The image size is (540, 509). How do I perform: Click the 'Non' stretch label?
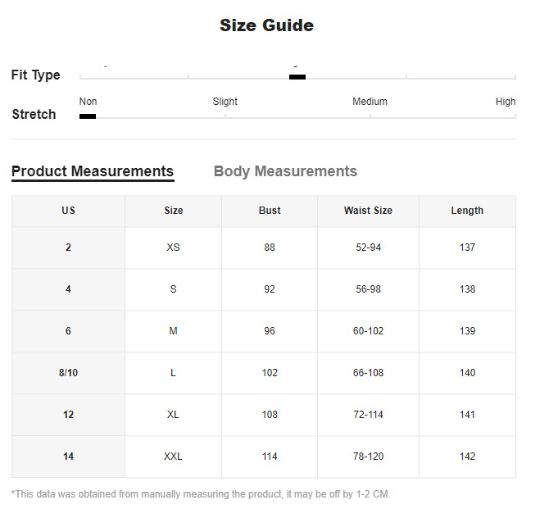[88, 102]
